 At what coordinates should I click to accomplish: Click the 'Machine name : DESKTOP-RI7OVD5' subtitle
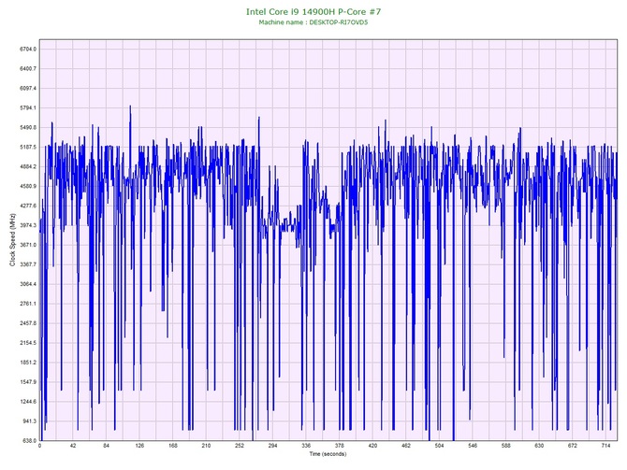[313, 22]
